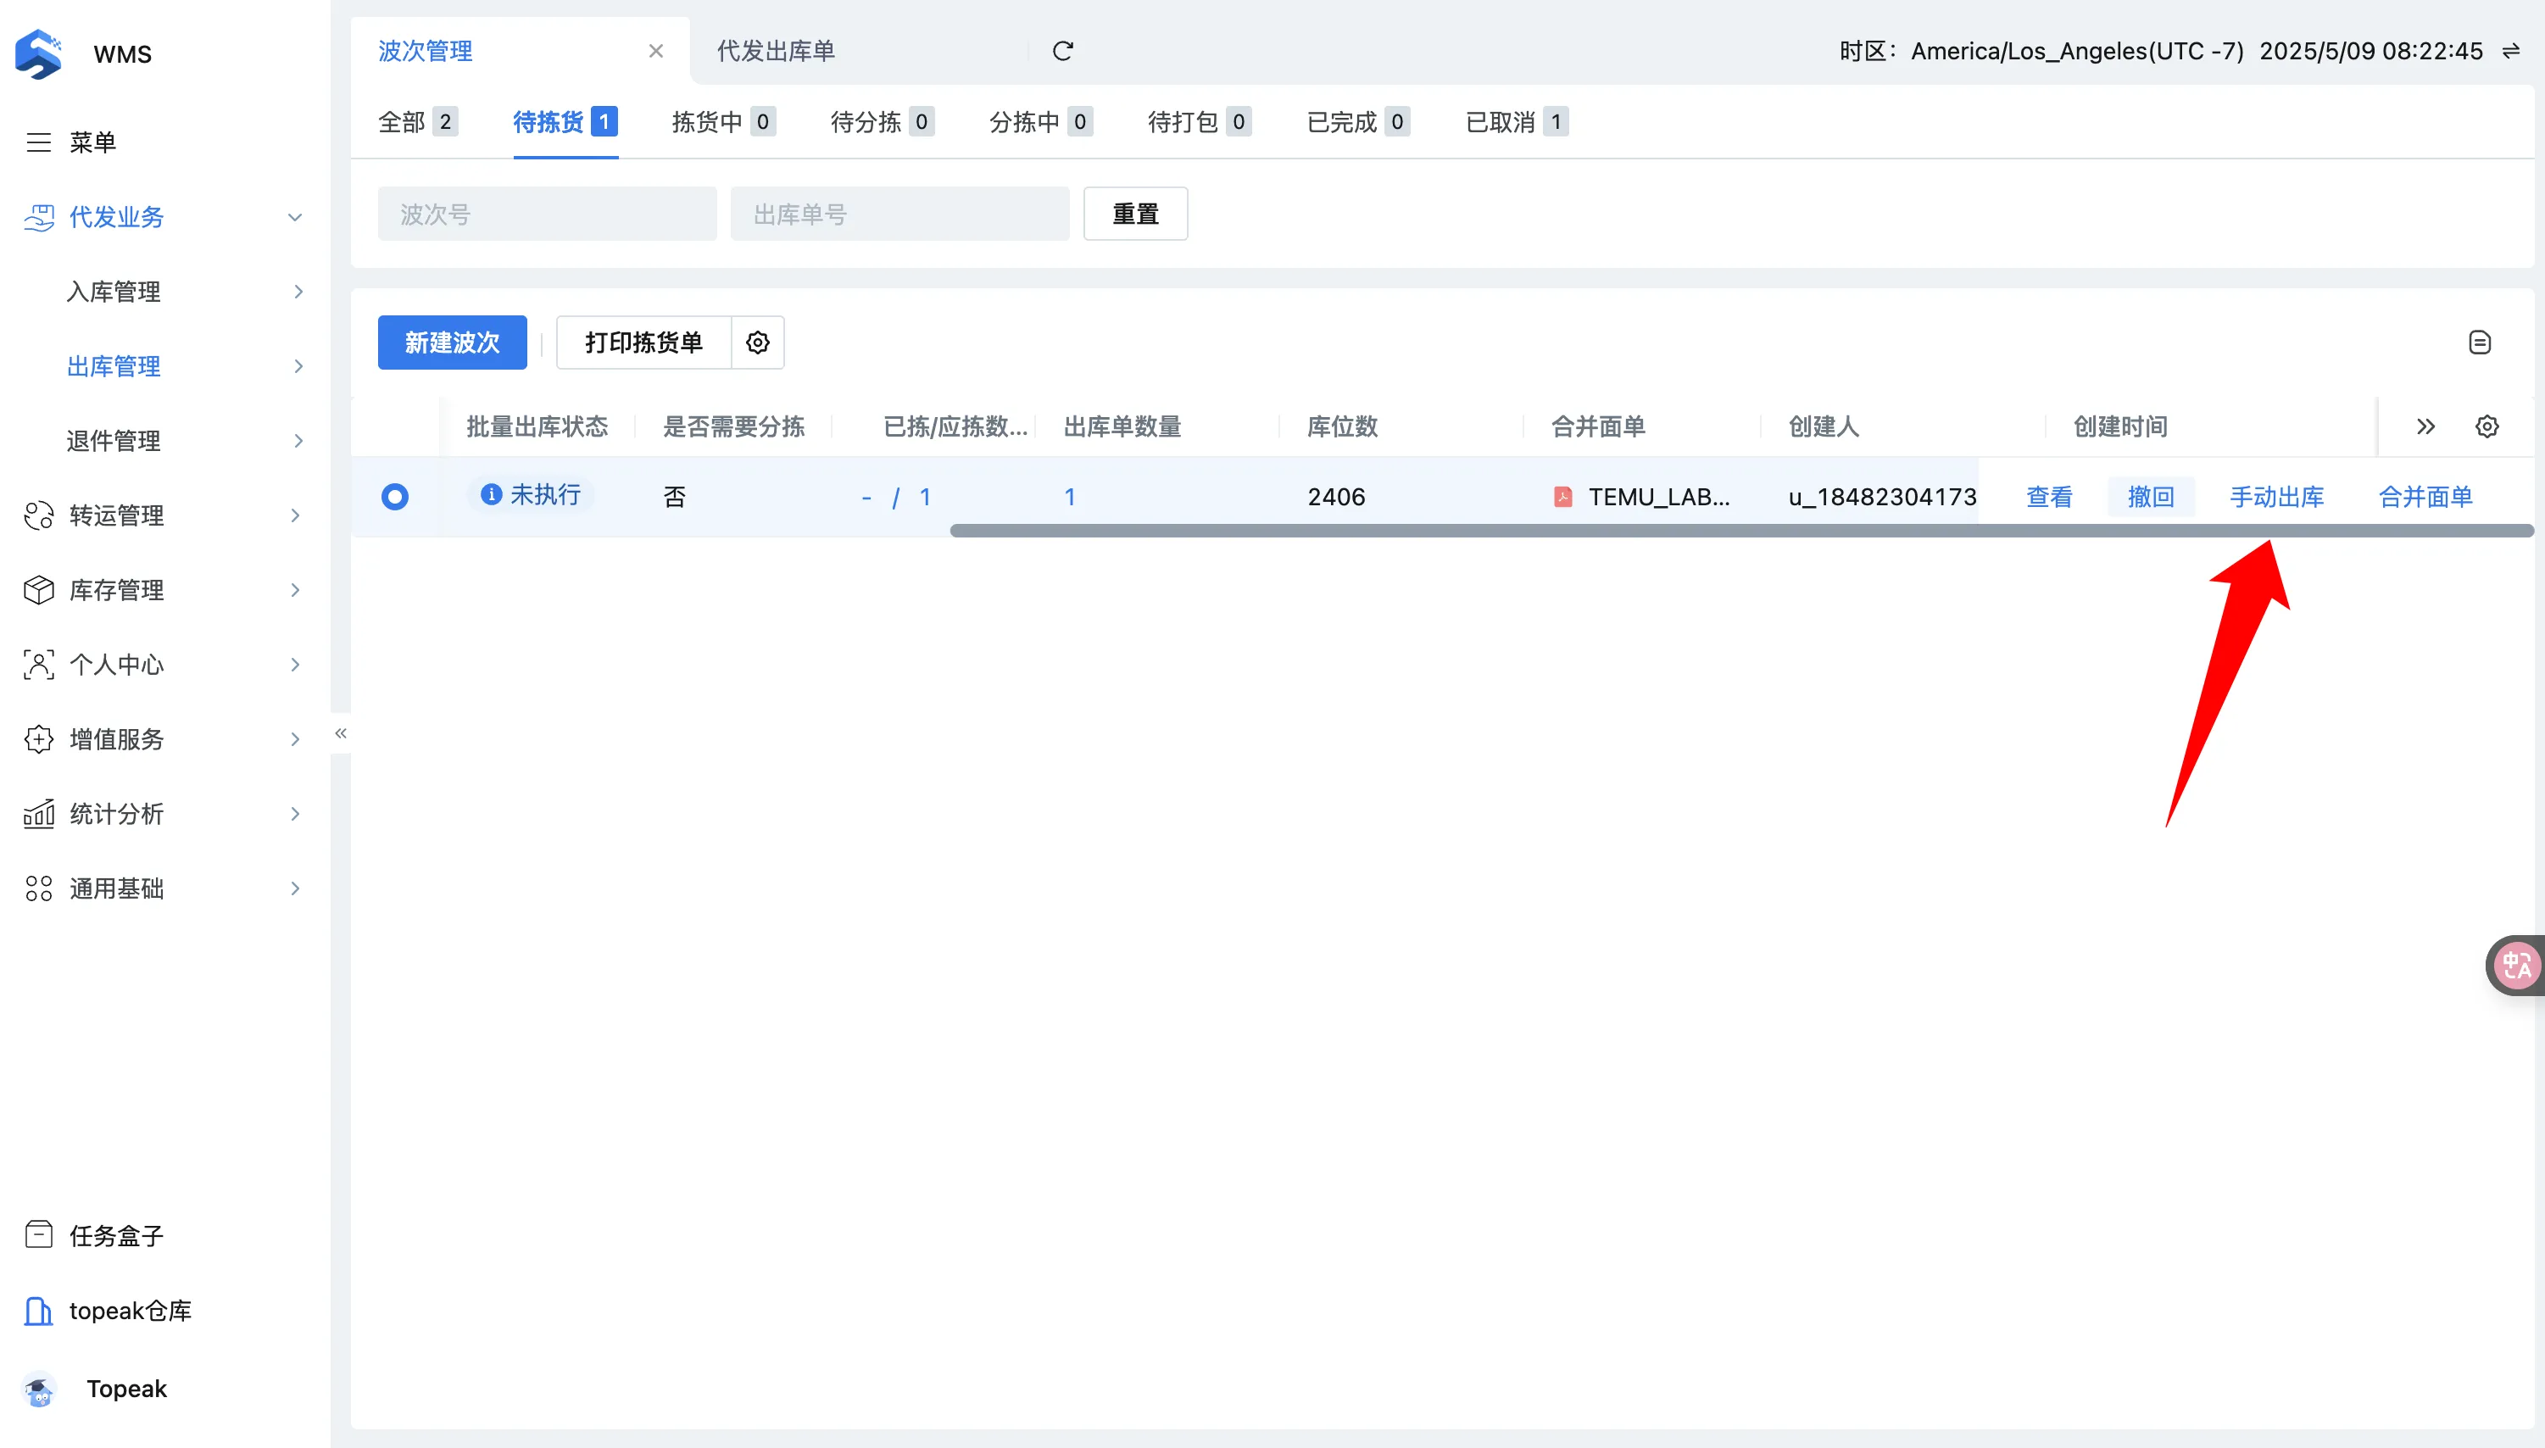Open the 代发出库单 page tab
Viewport: 2545px width, 1448px height.
[x=776, y=51]
